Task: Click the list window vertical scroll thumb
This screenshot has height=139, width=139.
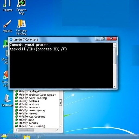Action: pos(61,103)
